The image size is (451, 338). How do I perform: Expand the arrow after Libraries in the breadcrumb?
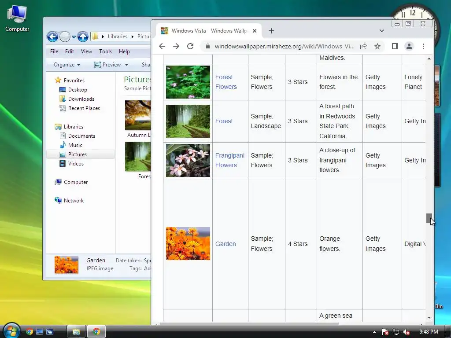(x=132, y=37)
